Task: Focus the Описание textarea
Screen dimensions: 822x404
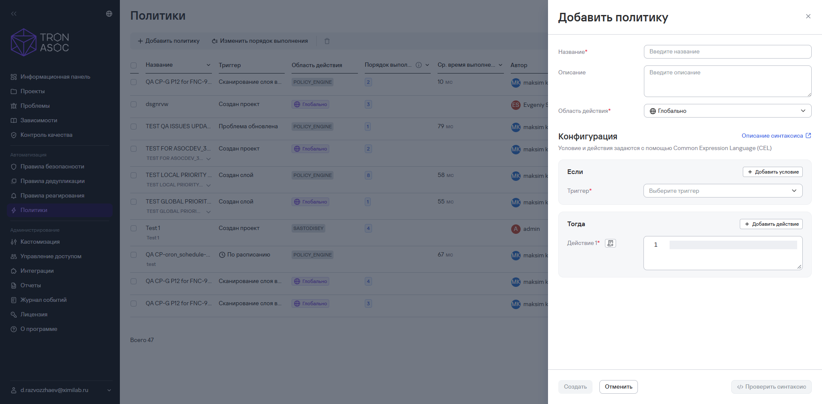Action: [727, 81]
